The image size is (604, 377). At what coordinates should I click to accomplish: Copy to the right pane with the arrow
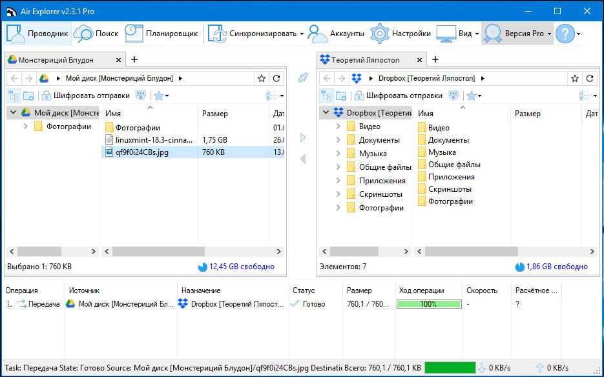[302, 138]
